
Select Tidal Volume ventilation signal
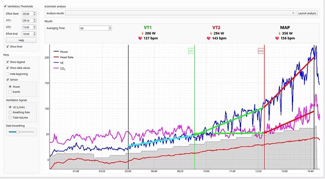pos(10,118)
